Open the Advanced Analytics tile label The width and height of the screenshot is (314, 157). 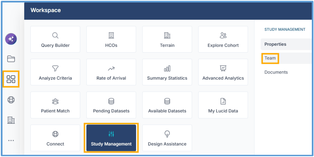coord(223,78)
